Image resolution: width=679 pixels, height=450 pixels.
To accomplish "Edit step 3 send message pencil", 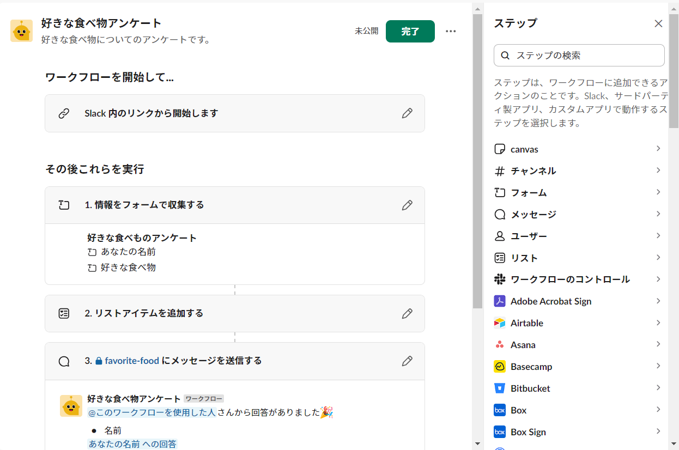I will point(407,361).
